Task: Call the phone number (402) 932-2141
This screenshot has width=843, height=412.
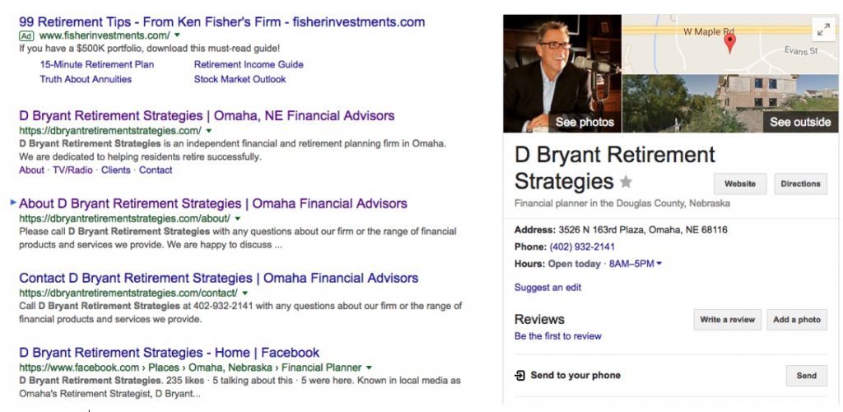Action: coord(582,247)
